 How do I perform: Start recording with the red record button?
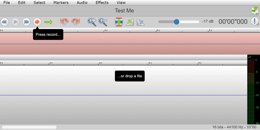click(x=37, y=22)
